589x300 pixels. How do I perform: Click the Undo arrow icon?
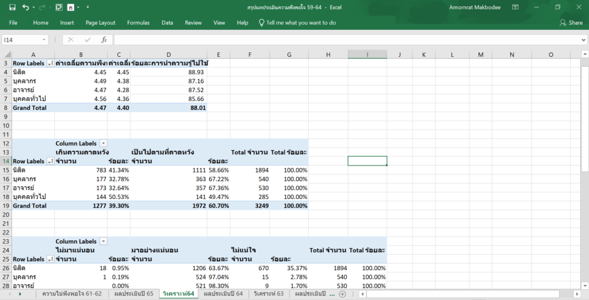(25, 7)
